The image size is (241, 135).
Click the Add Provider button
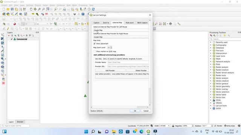pyautogui.click(x=110, y=70)
